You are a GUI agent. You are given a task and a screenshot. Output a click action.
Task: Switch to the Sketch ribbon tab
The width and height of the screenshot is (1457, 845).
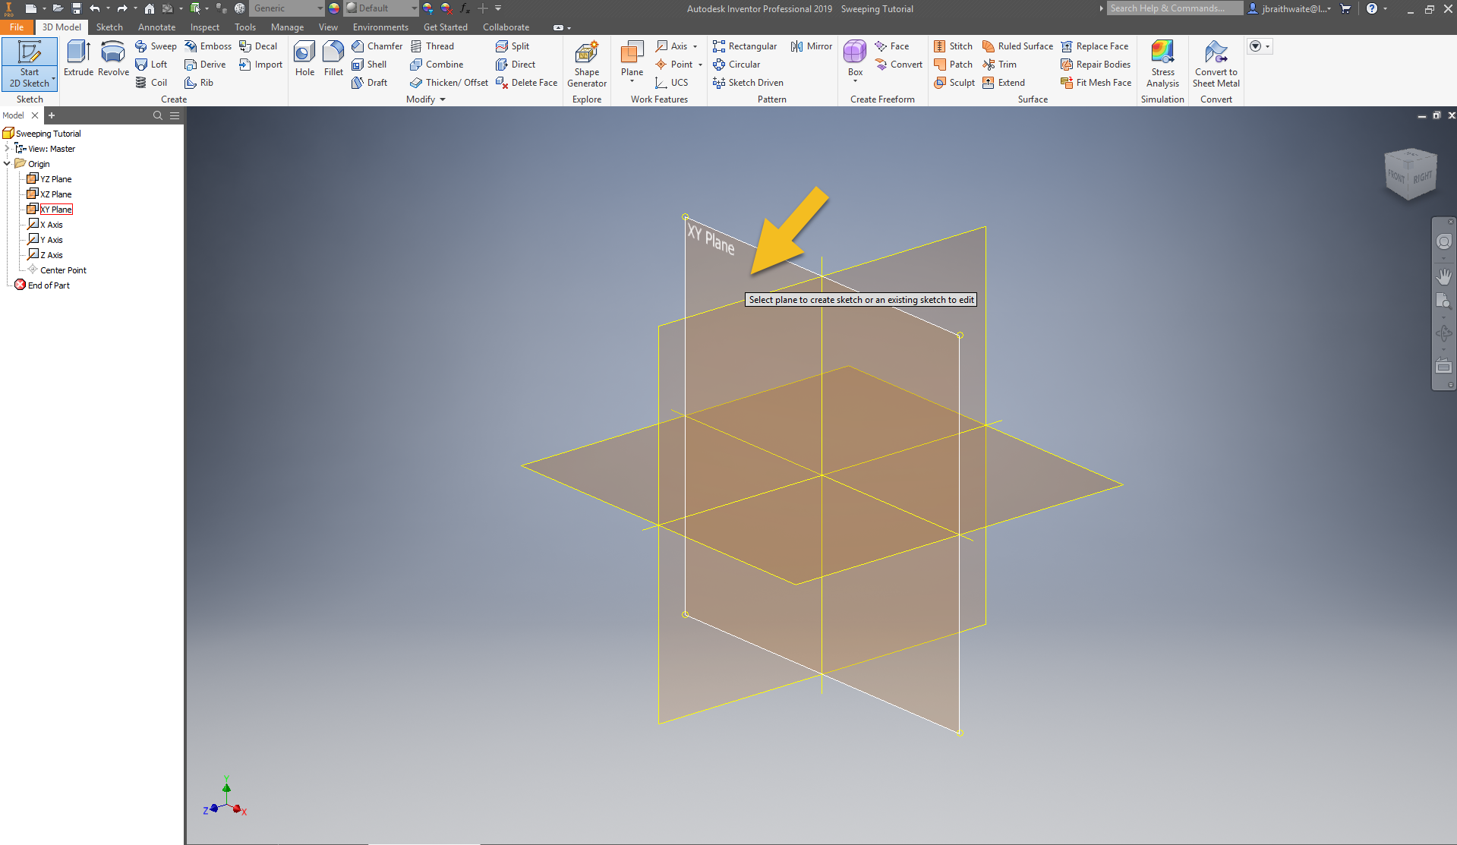pyautogui.click(x=109, y=27)
